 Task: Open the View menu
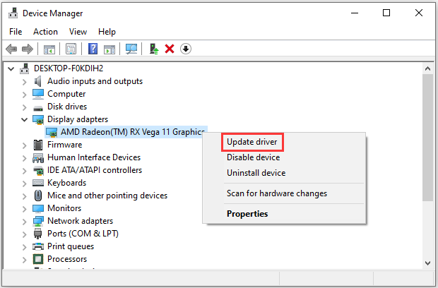coord(78,32)
